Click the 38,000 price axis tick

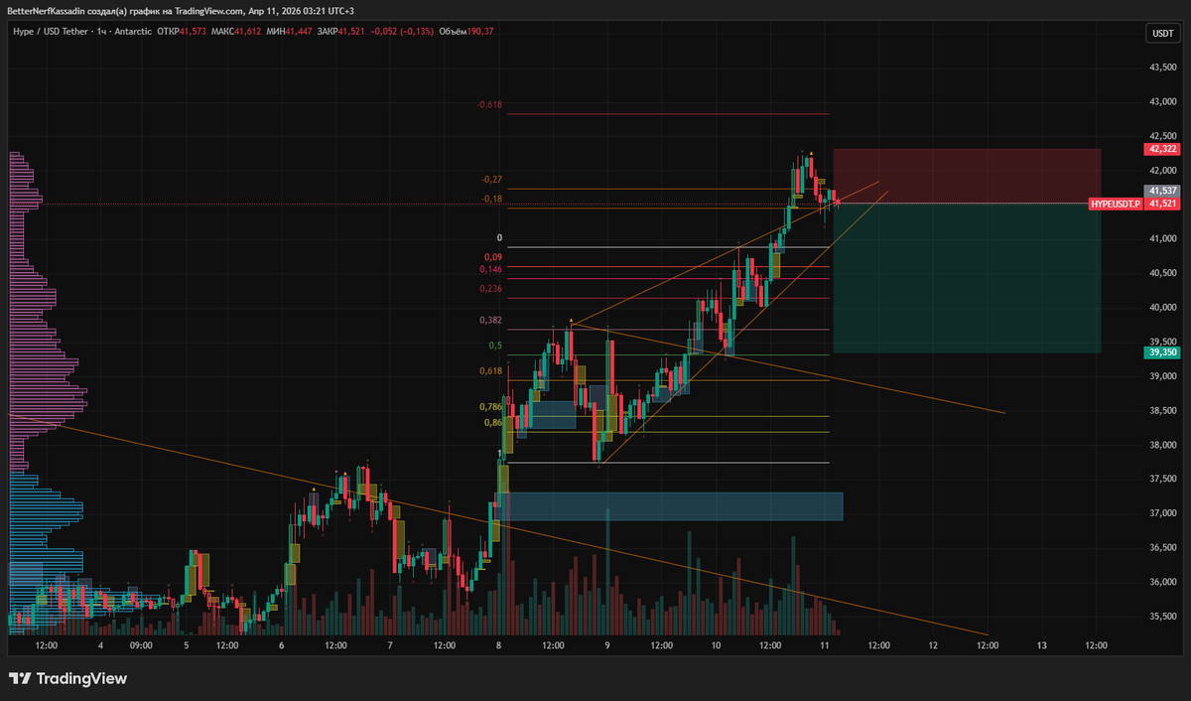pyautogui.click(x=1163, y=445)
